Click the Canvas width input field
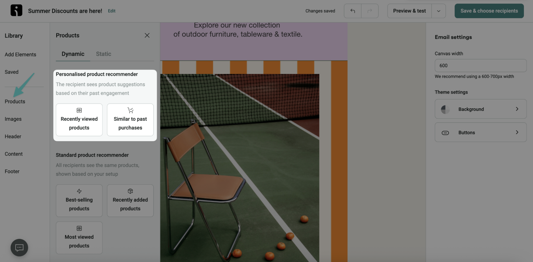This screenshot has height=262, width=533. click(480, 65)
